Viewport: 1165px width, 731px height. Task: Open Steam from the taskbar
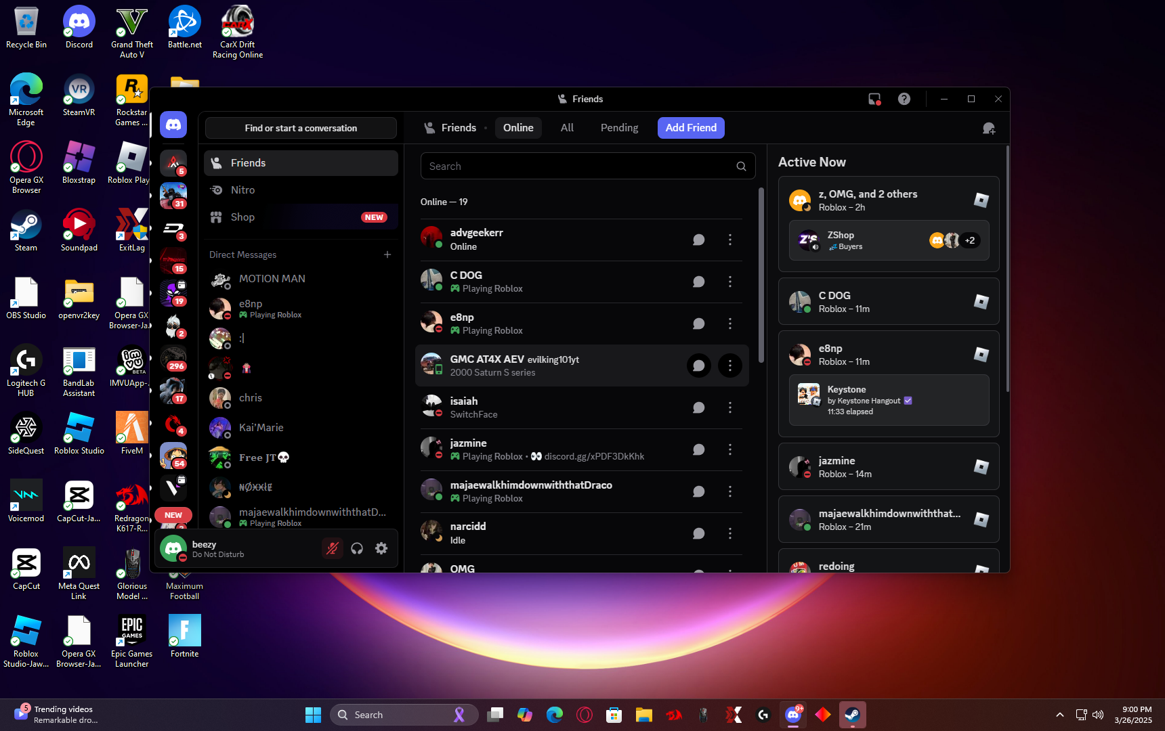(853, 715)
